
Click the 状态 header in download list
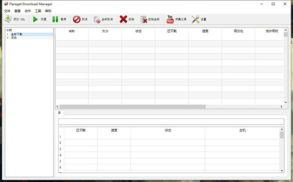(139, 31)
